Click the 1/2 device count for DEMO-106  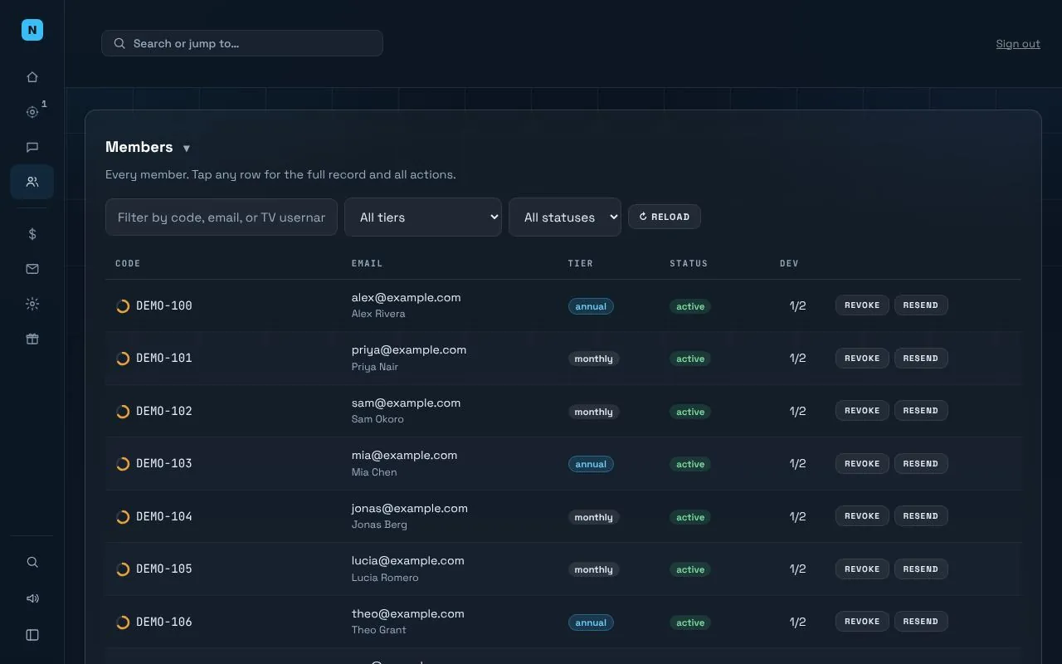[x=797, y=622]
